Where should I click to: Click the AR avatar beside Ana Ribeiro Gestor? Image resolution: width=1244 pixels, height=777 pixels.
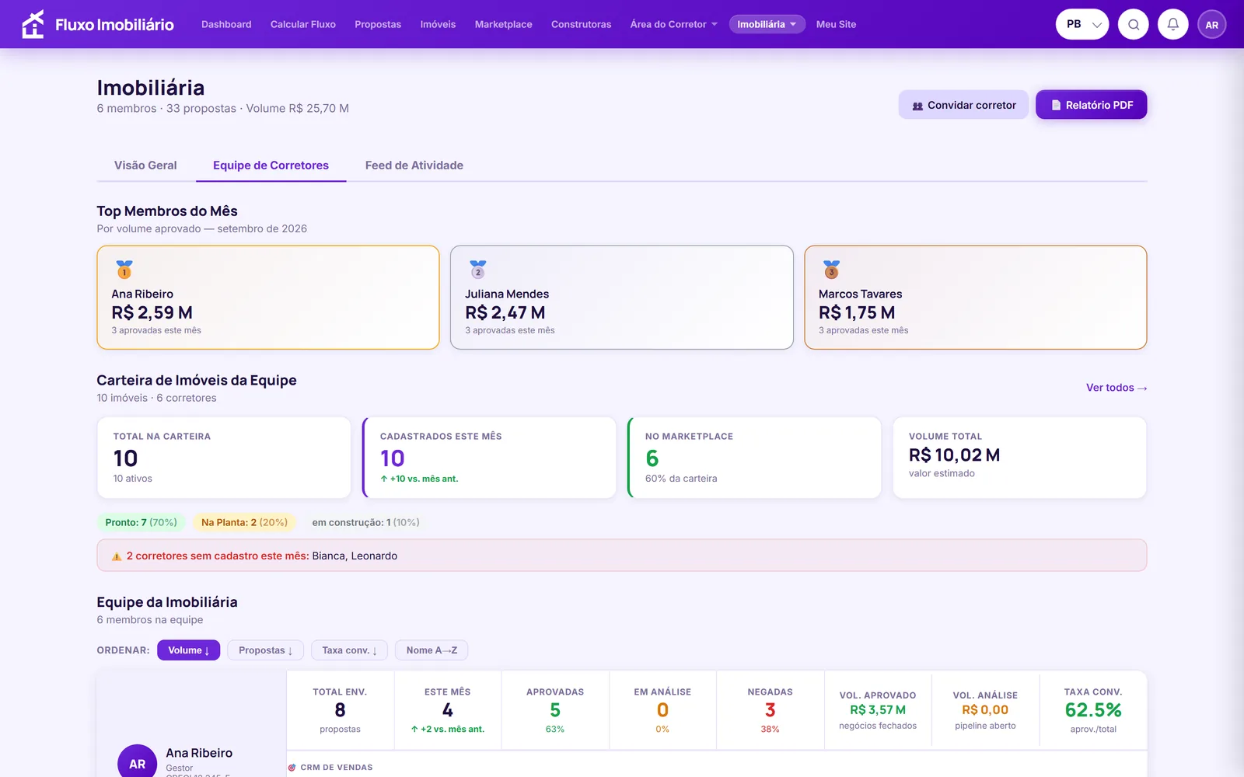138,762
